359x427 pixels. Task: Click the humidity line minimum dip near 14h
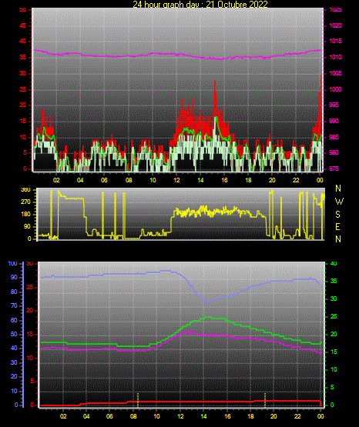click(x=206, y=303)
